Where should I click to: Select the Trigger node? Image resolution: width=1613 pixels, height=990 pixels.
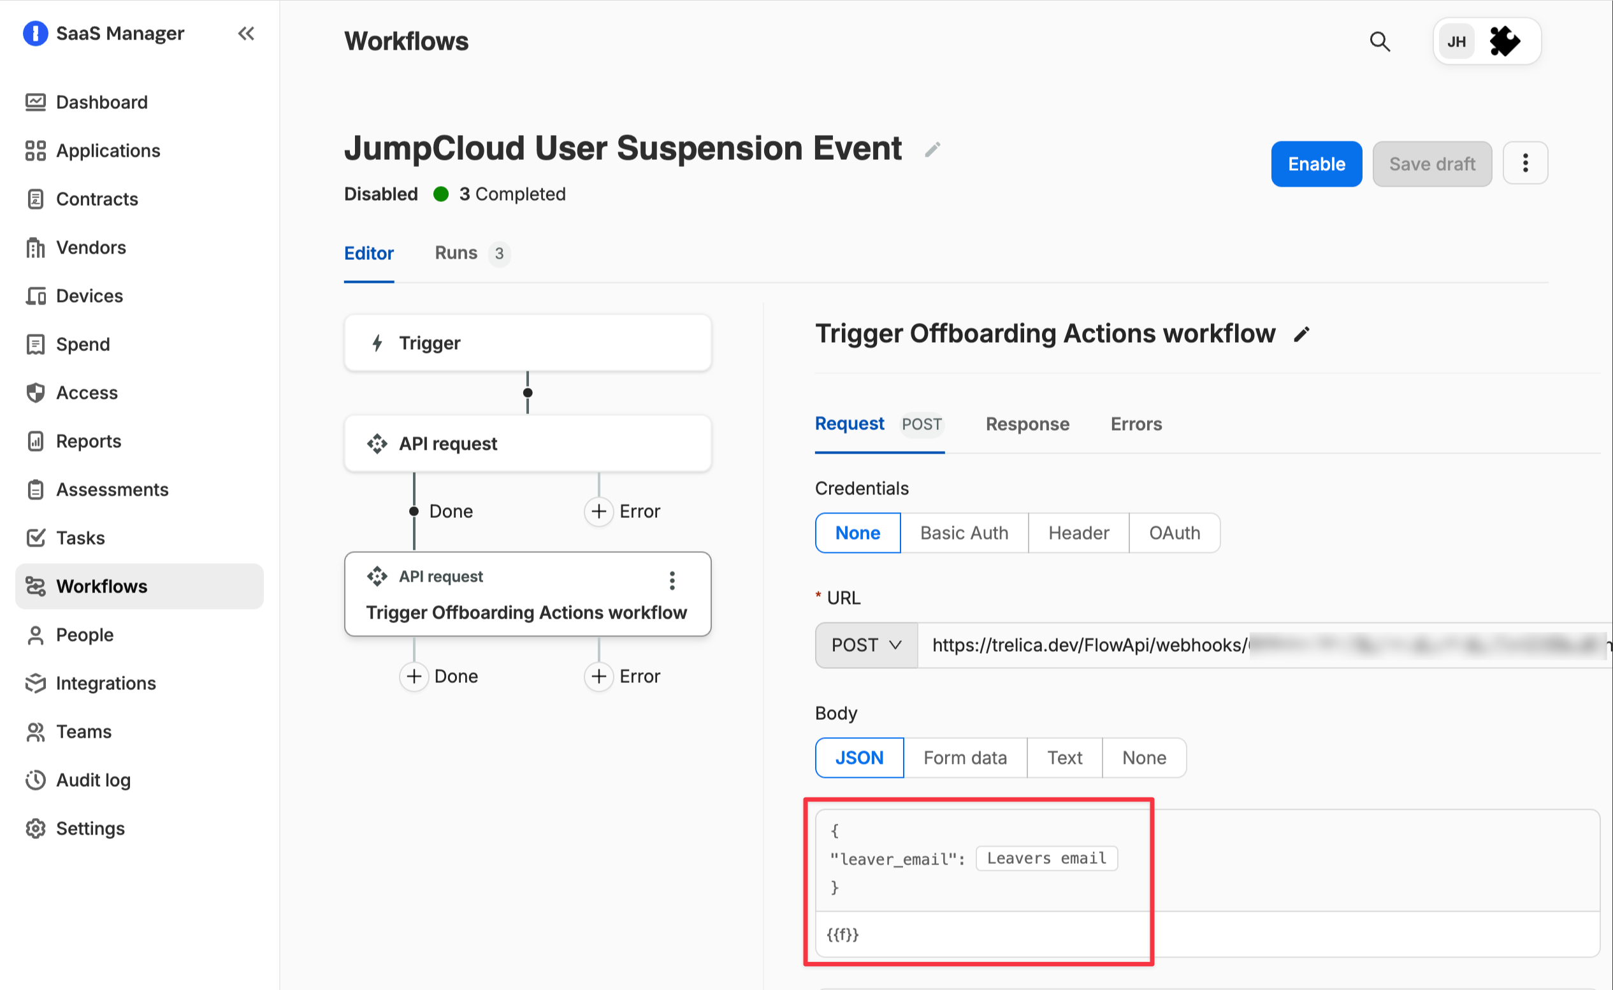coord(528,343)
